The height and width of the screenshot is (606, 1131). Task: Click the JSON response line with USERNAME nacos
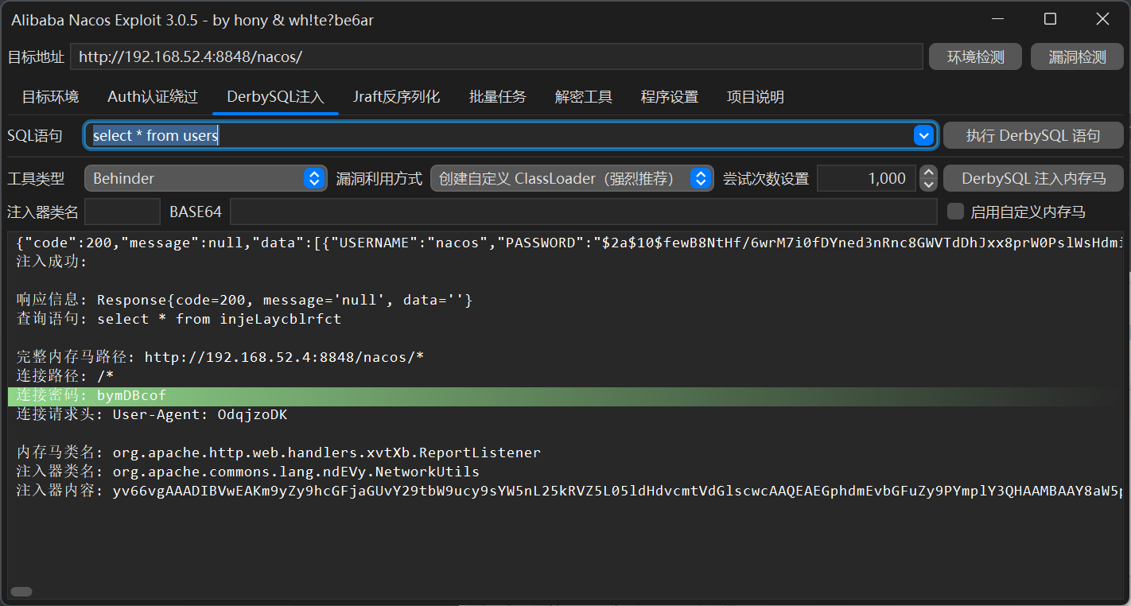569,243
